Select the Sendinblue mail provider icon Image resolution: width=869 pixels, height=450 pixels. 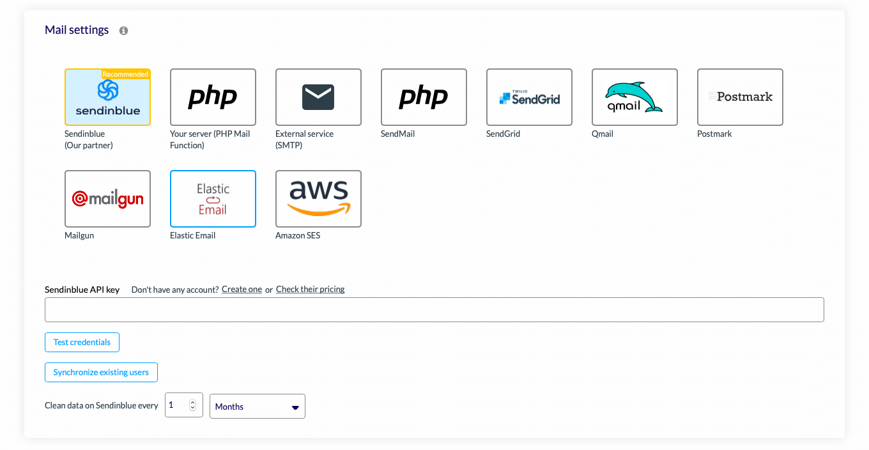click(x=107, y=97)
